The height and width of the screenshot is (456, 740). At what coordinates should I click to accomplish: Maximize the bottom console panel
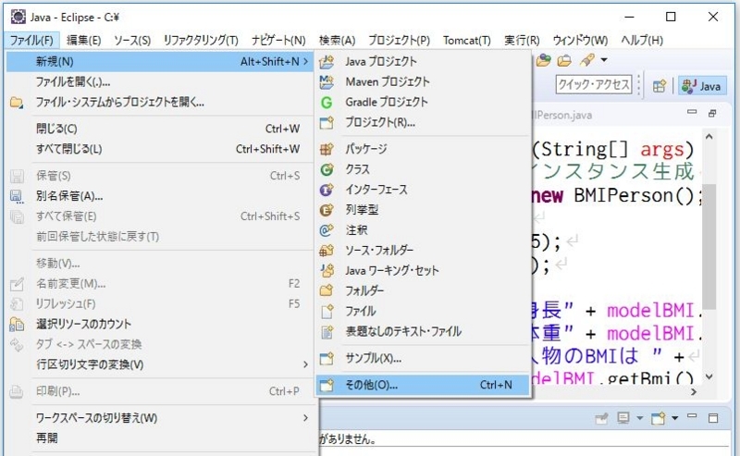(x=713, y=418)
